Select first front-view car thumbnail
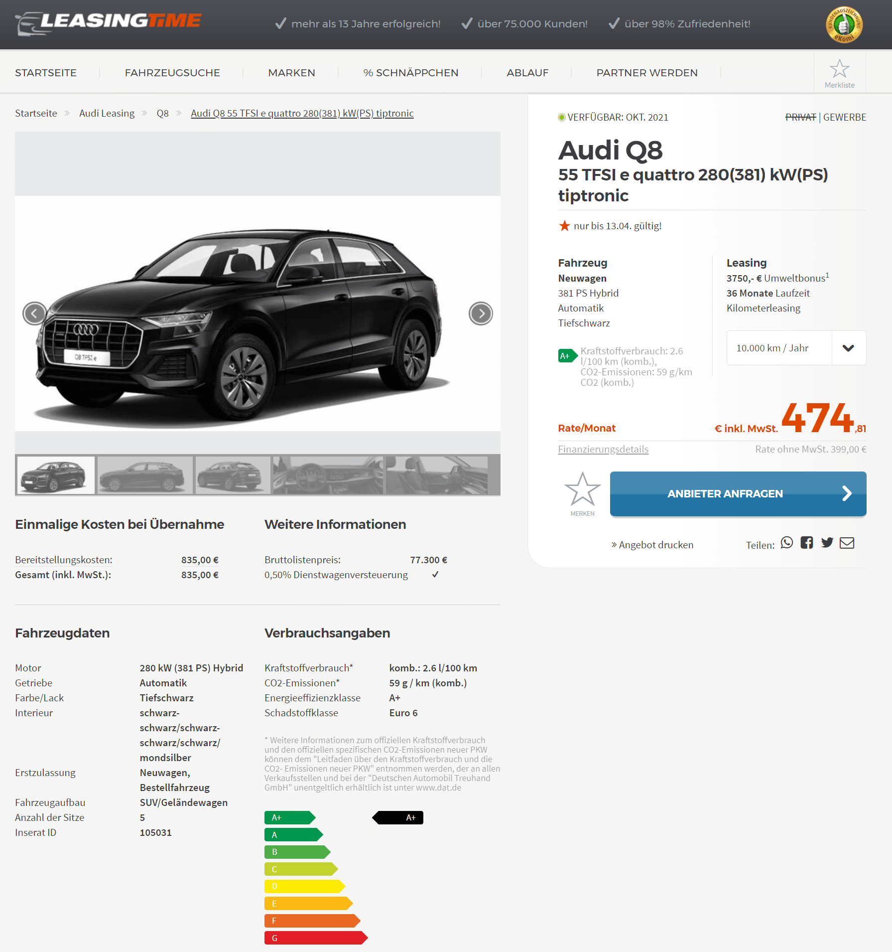Viewport: 892px width, 952px height. (56, 475)
